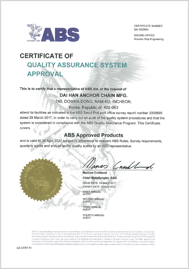
Task: Click the 'covers' word before ABS Approved Products
Action: click(x=25, y=128)
